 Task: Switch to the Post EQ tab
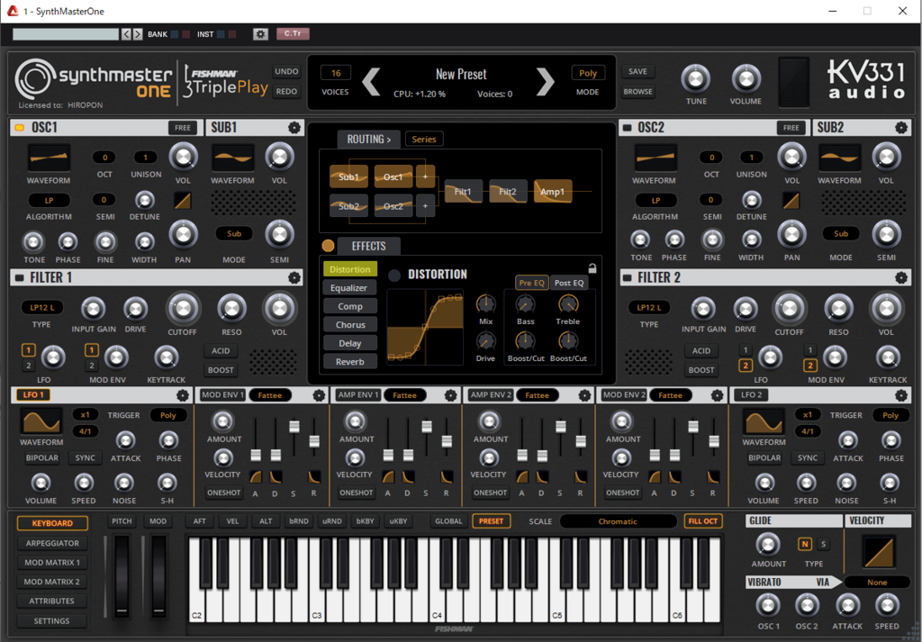tap(569, 283)
